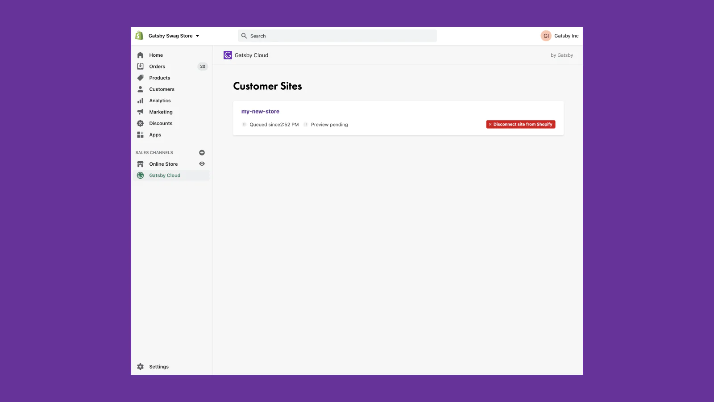Screen dimensions: 714x402
Task: Click the Shopify bag logo
Action: click(139, 36)
